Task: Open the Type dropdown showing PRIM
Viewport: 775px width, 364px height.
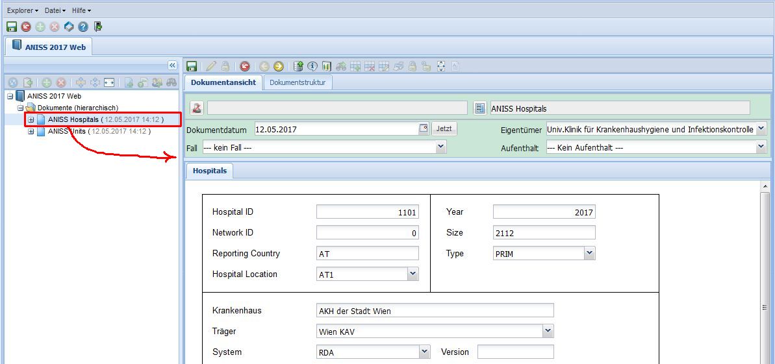Action: 589,253
